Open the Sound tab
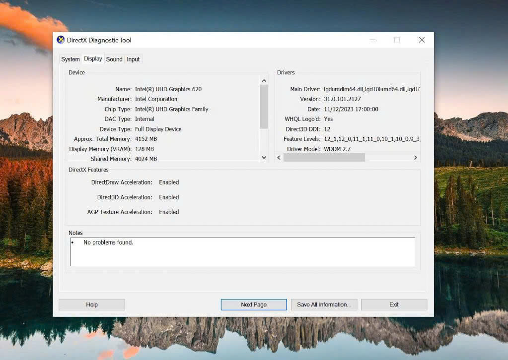The image size is (508, 360). pos(114,59)
